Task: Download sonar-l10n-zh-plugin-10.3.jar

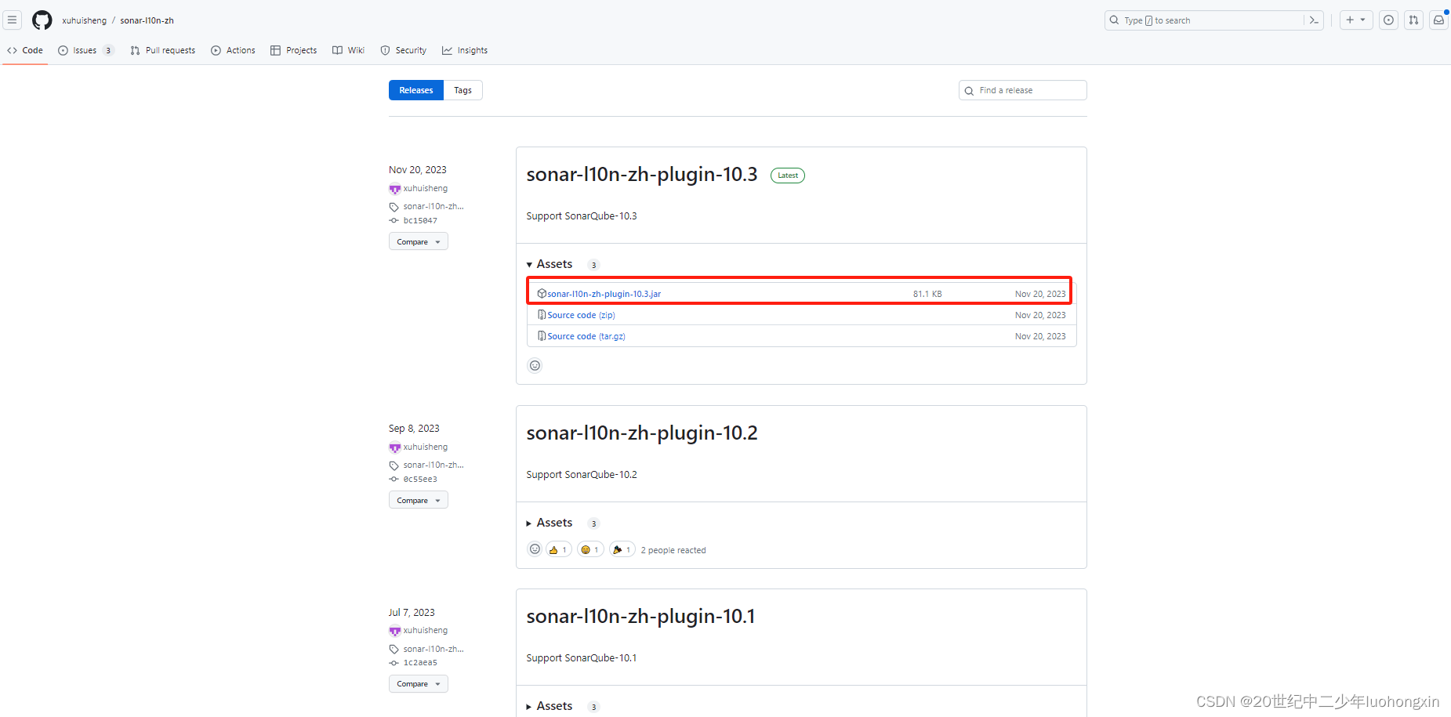Action: (604, 293)
